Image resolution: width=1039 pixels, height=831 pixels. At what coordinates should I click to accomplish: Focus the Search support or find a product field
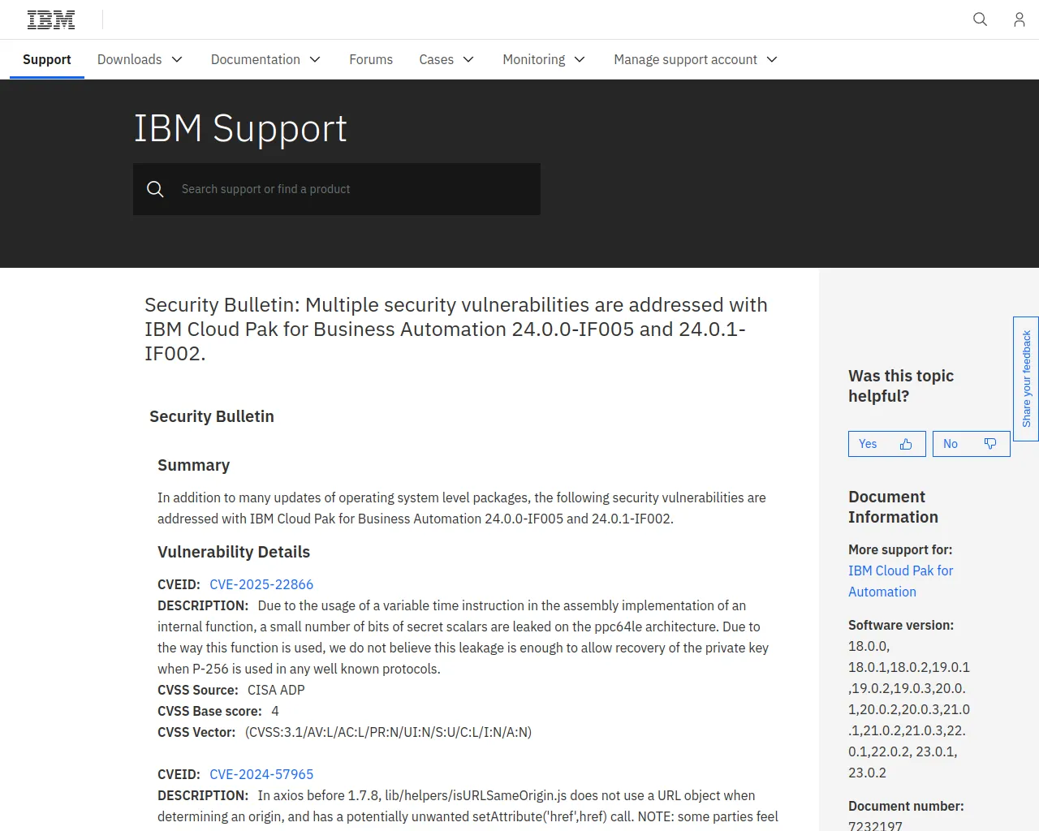(x=337, y=189)
